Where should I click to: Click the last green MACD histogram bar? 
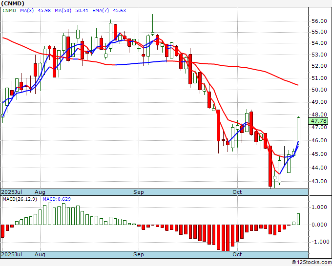[x=298, y=219]
